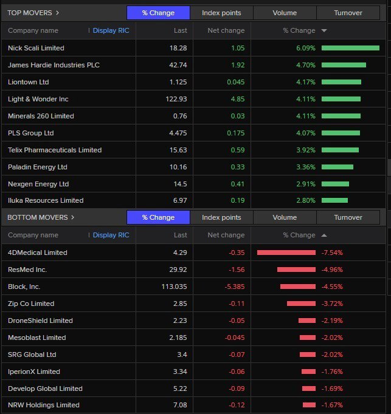
Task: Select Develop Global Limited company name
Action: [45, 389]
